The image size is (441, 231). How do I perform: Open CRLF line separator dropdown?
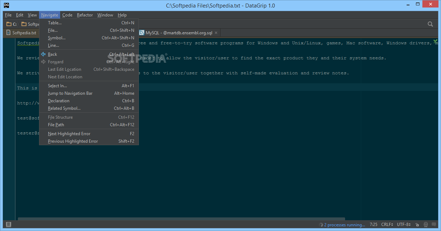pos(388,225)
